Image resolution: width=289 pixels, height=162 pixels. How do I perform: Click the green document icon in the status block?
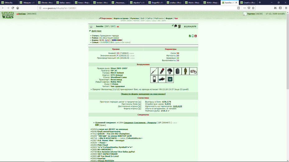point(190,36)
